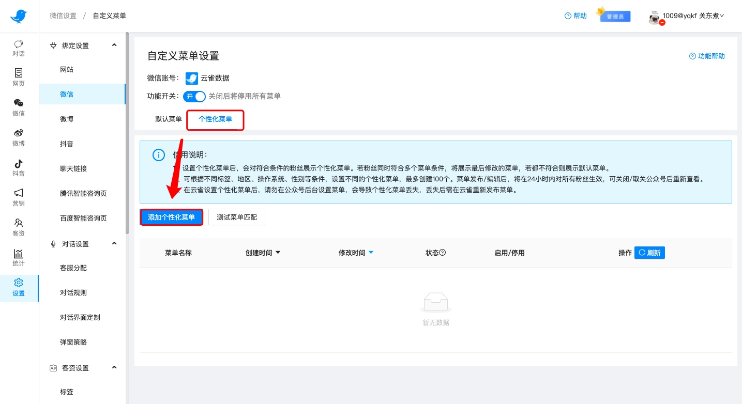Open the 创建时间 sort dropdown arrow
Screen dimensions: 742x404
278,253
